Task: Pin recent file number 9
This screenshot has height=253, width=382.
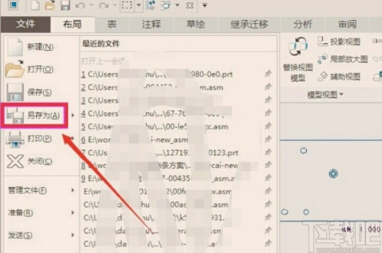Action: [268, 178]
